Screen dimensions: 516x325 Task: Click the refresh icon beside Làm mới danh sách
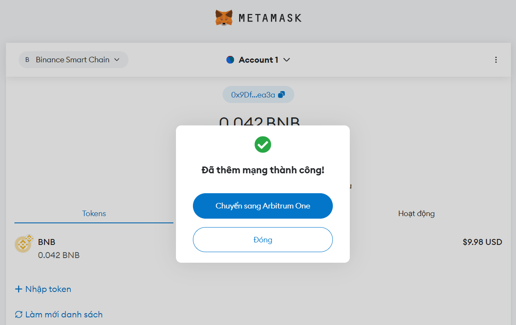pyautogui.click(x=19, y=314)
